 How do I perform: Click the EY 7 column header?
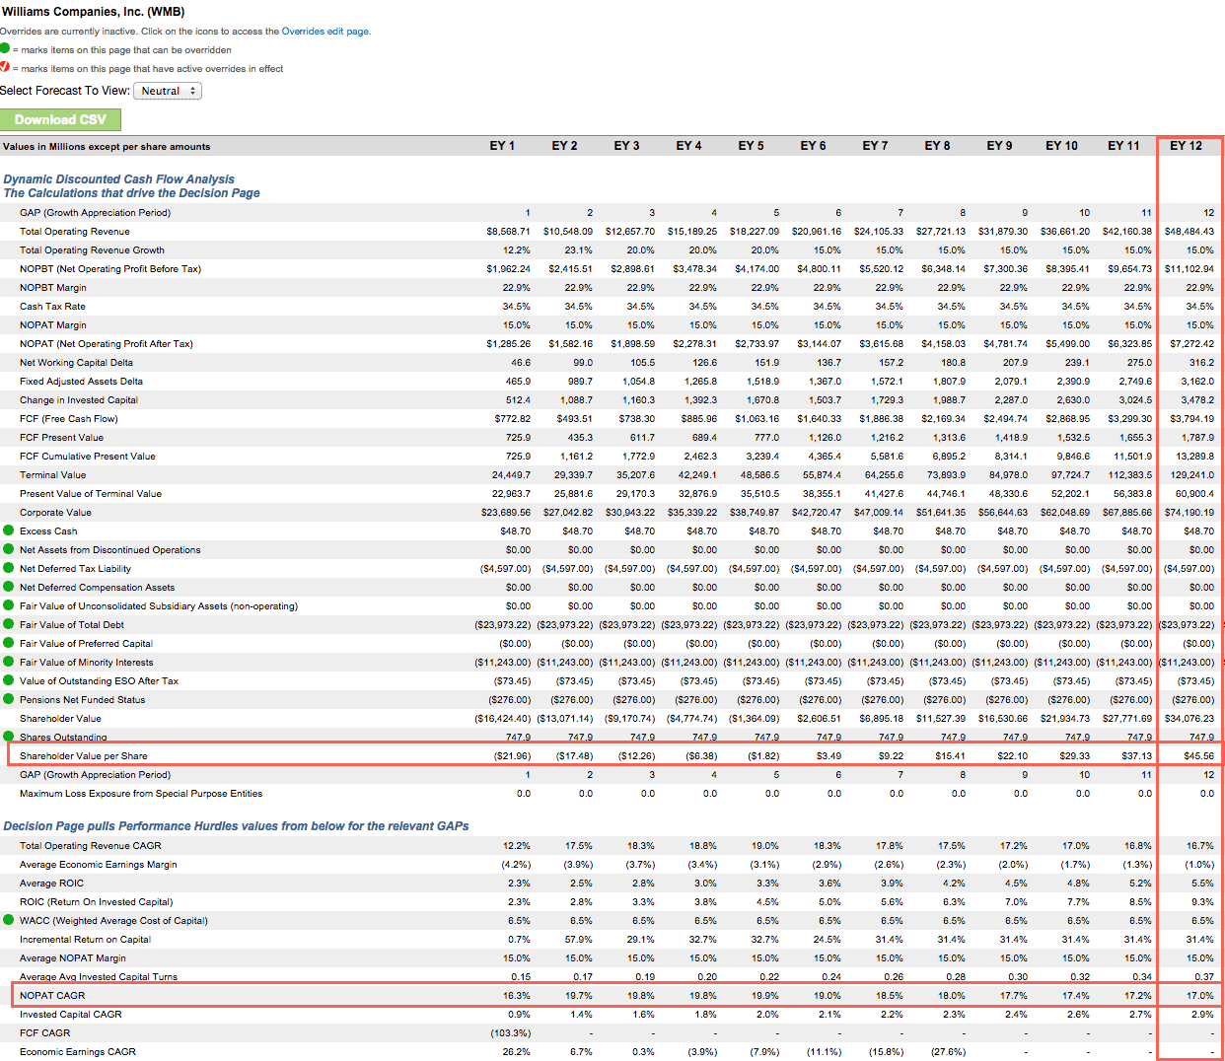875,146
